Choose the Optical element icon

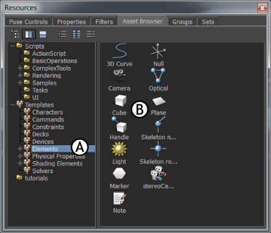point(158,75)
